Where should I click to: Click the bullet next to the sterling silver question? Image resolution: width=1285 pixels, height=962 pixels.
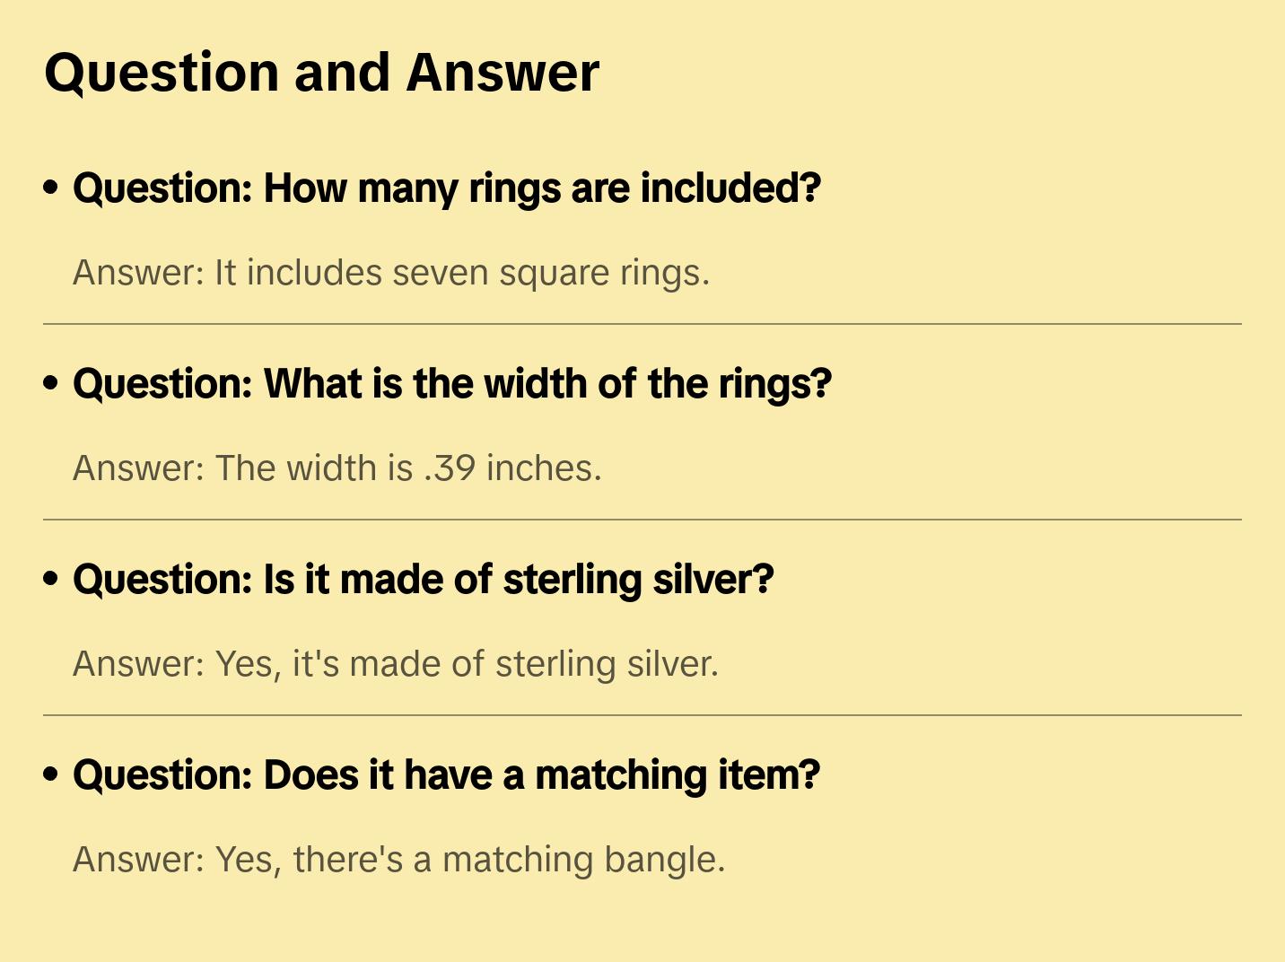51,579
